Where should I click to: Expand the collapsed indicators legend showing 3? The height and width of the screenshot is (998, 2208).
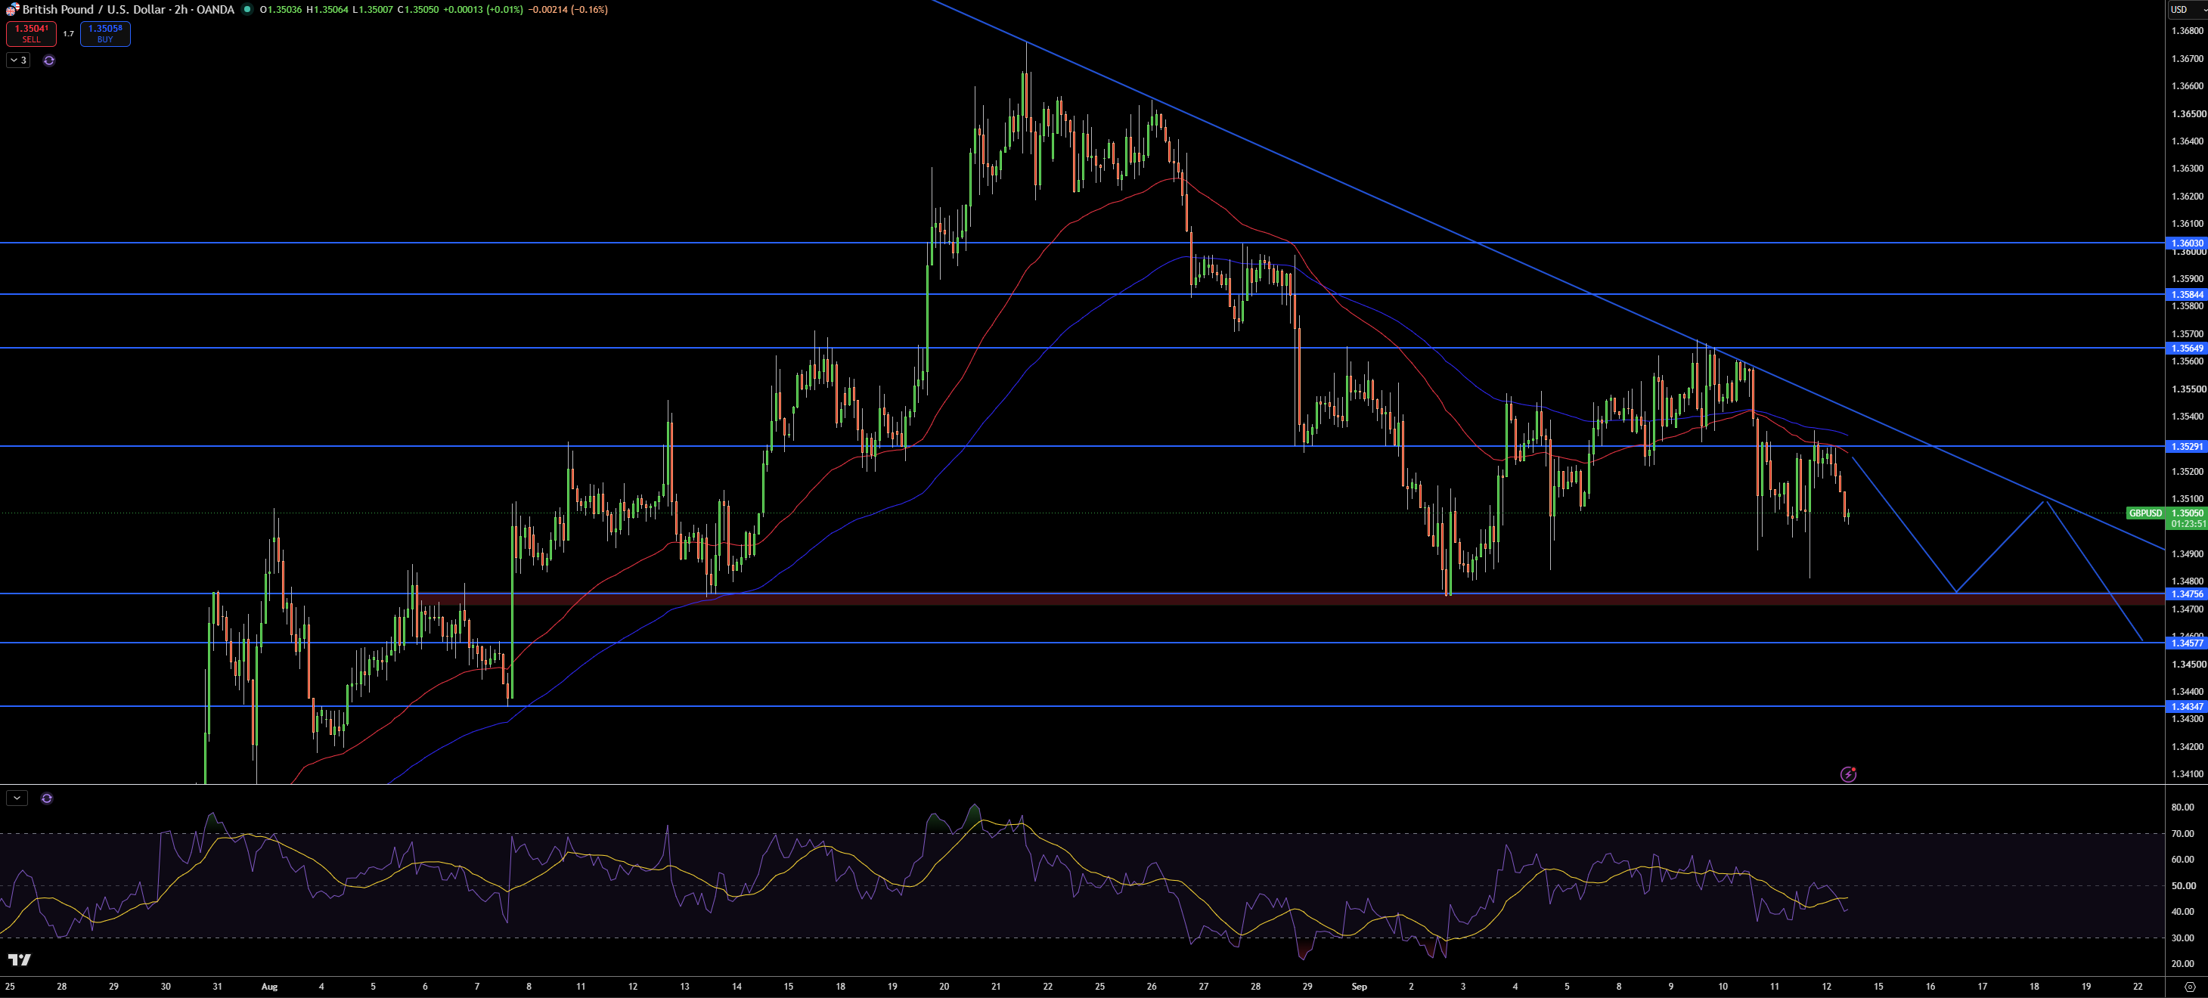tap(18, 60)
